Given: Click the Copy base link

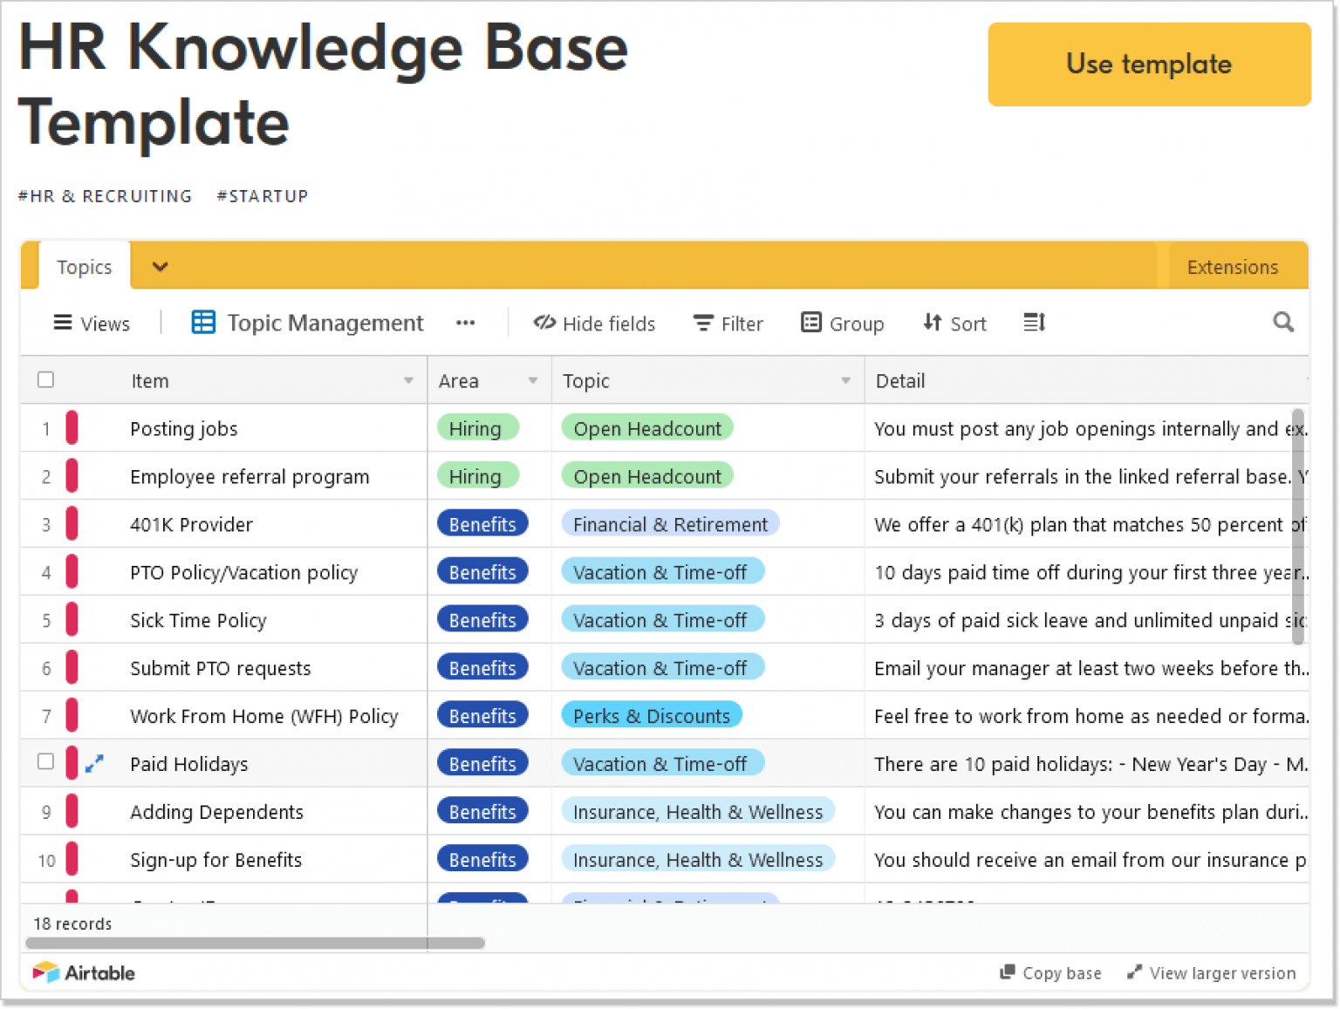Looking at the screenshot, I should 1050,972.
